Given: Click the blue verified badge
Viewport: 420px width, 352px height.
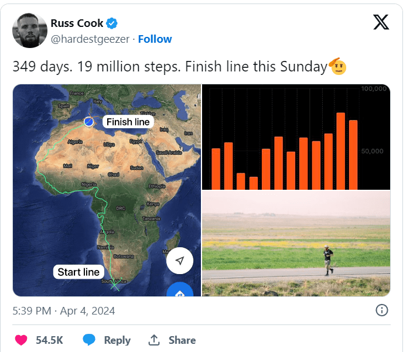Looking at the screenshot, I should point(112,23).
